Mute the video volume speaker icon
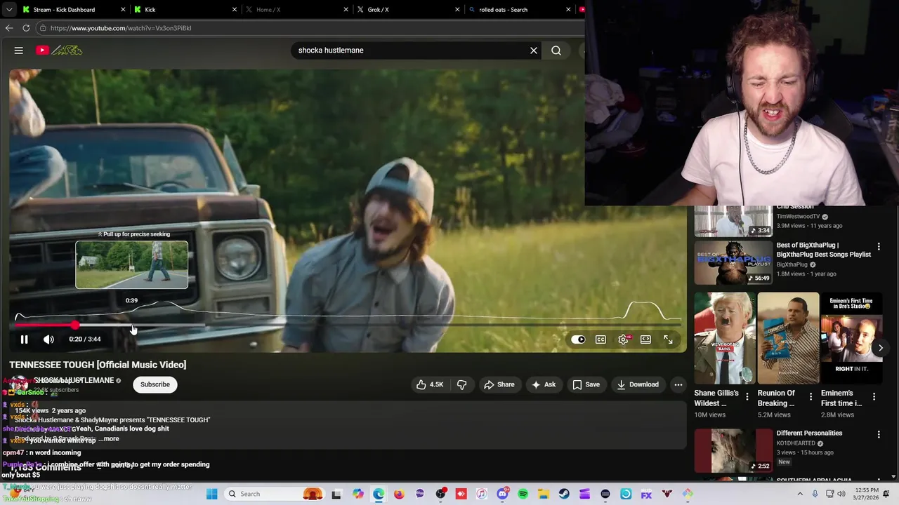Viewport: 899px width, 505px height. pos(48,339)
